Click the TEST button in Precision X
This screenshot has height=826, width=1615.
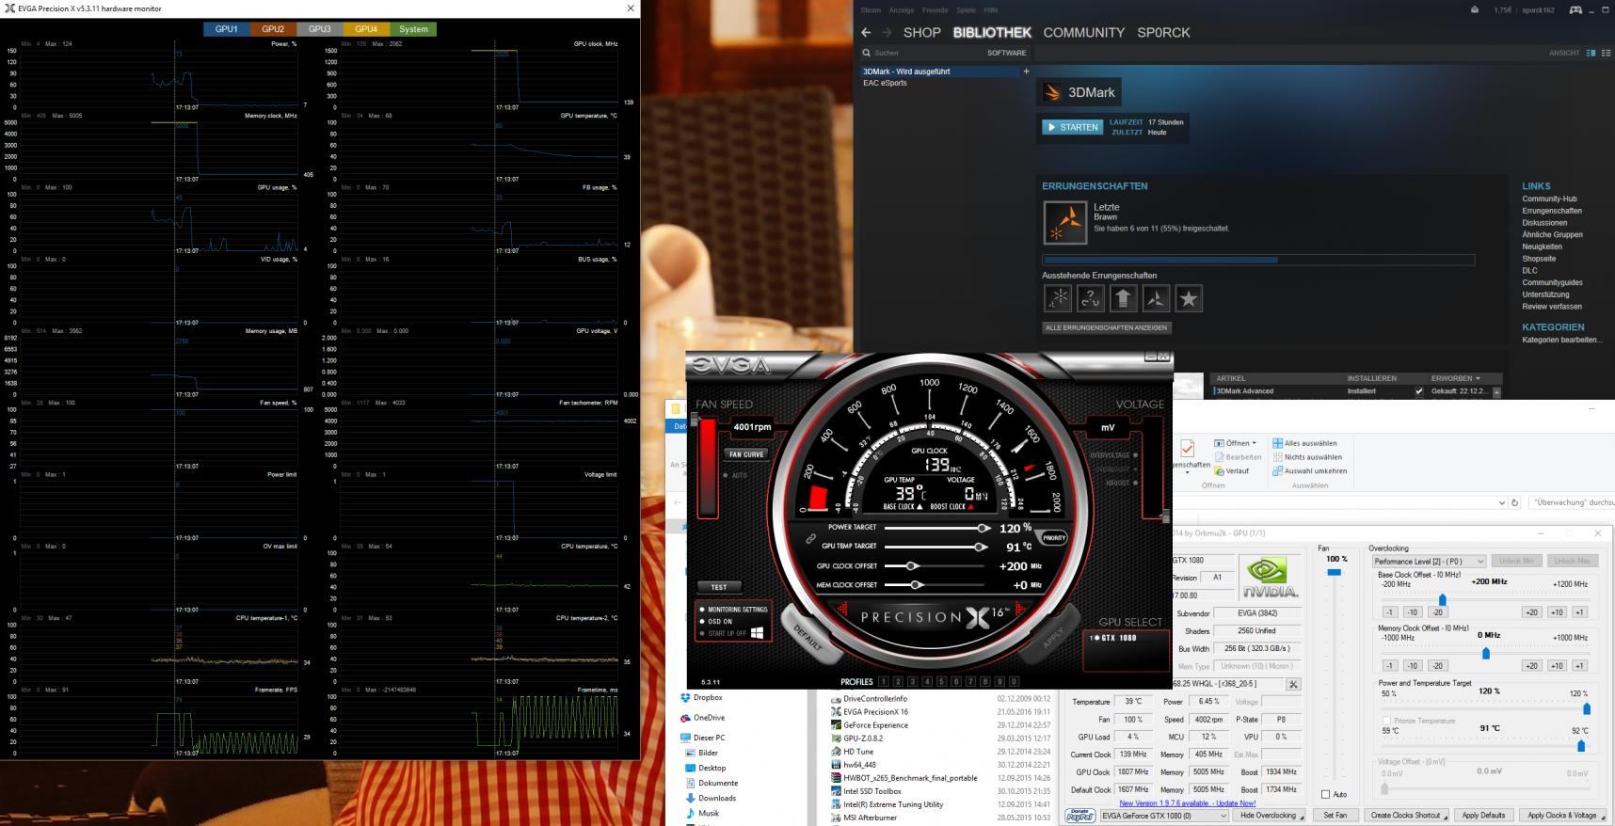pyautogui.click(x=719, y=587)
